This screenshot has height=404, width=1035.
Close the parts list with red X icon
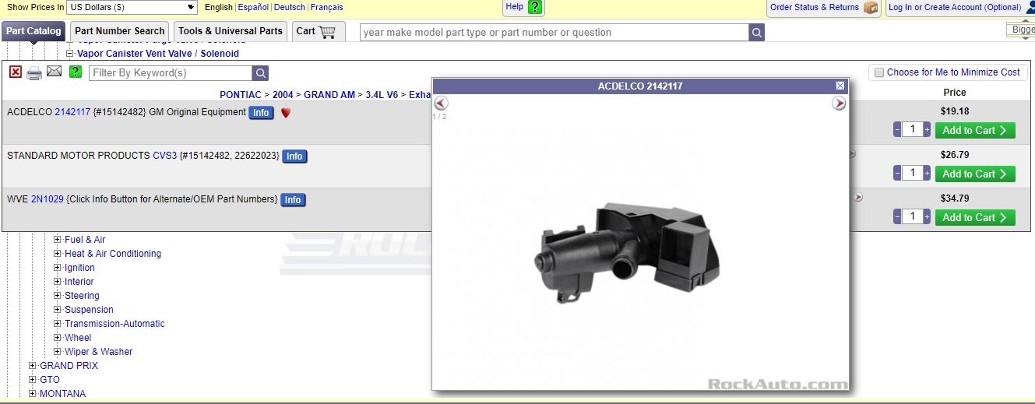[16, 72]
